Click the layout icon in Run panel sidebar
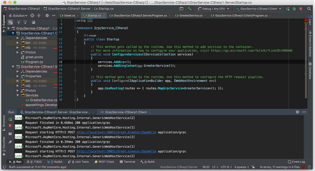 coord(10,134)
